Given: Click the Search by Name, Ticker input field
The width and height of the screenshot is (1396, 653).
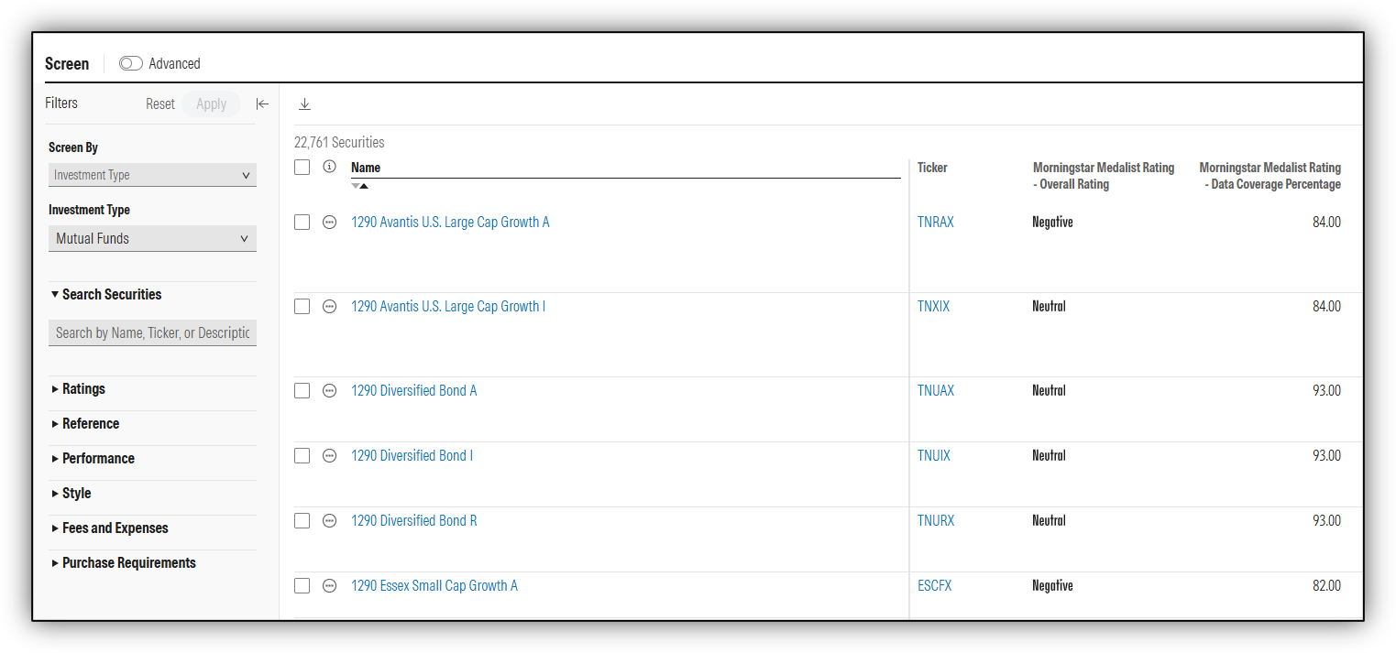Looking at the screenshot, I should 152,332.
